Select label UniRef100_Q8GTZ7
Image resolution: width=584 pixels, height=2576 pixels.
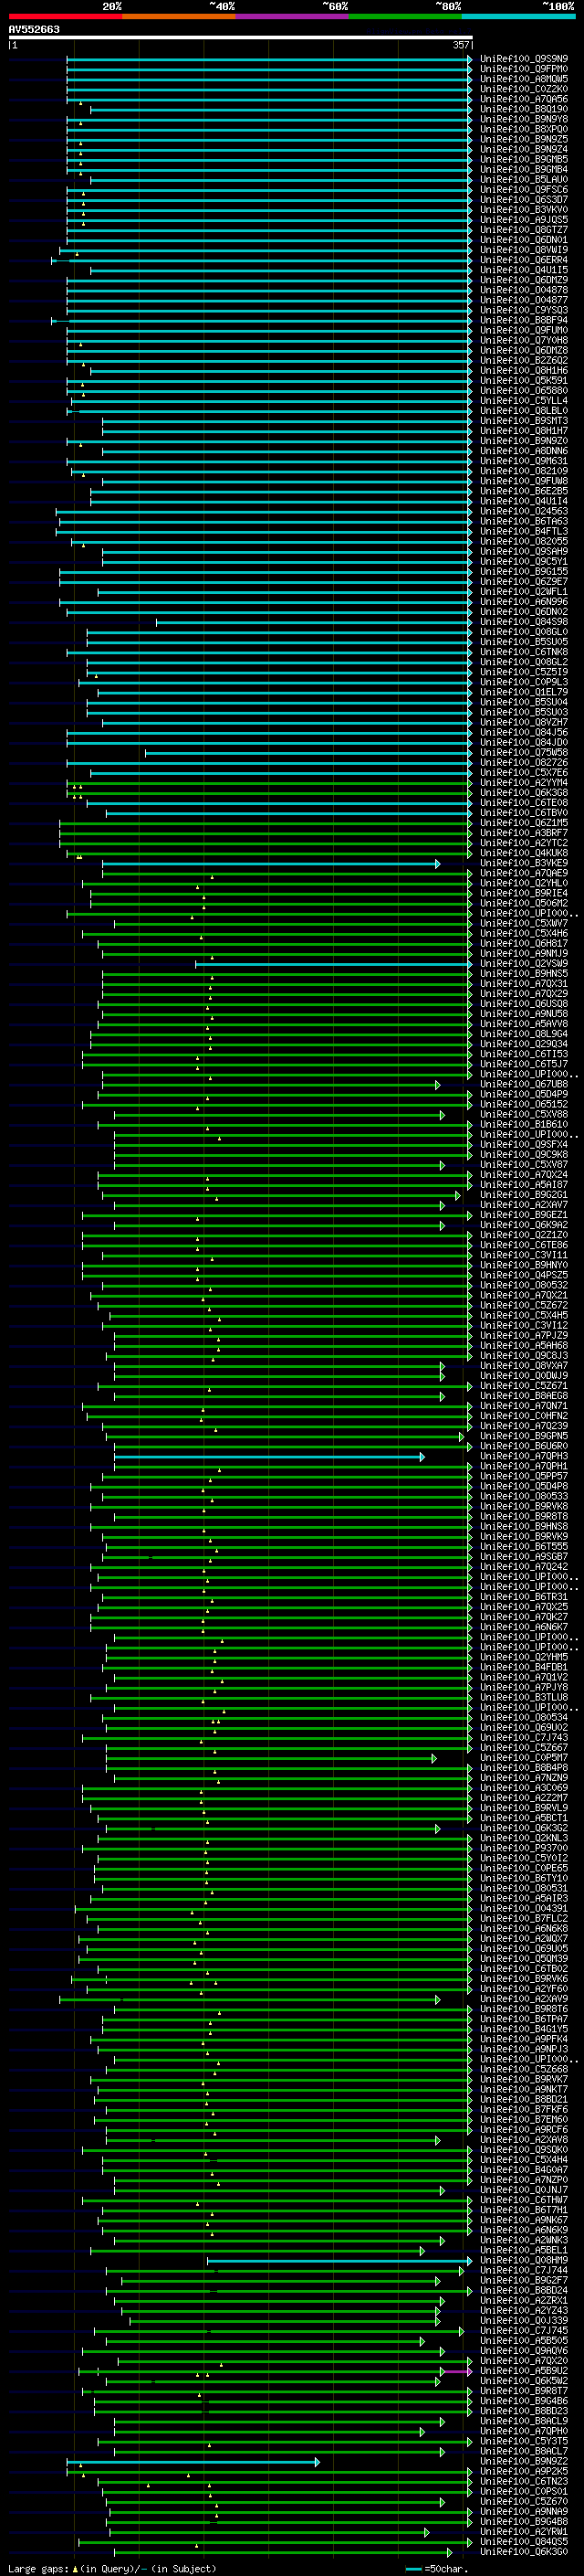[x=524, y=230]
